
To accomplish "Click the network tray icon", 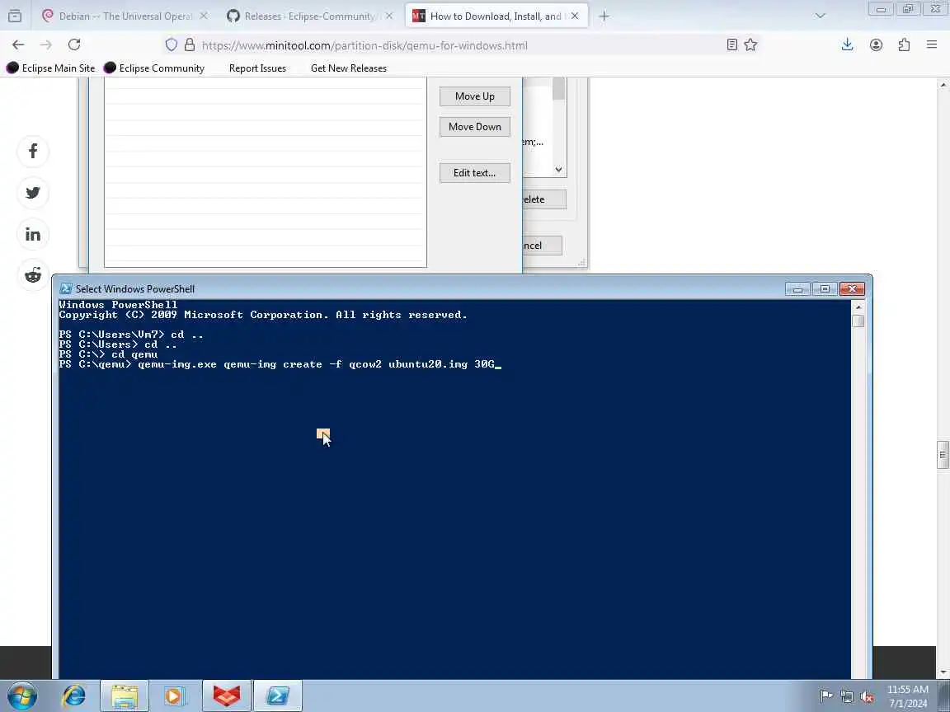I will [x=846, y=696].
